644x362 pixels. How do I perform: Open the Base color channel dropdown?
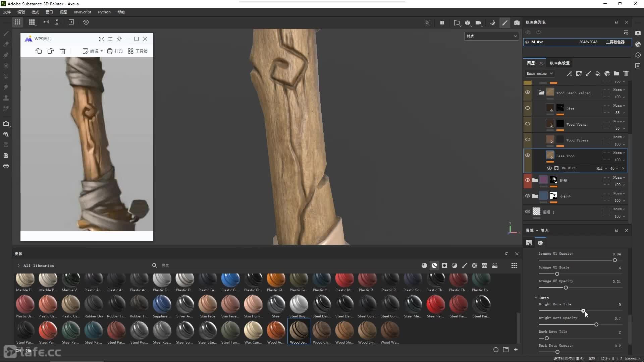pos(539,74)
